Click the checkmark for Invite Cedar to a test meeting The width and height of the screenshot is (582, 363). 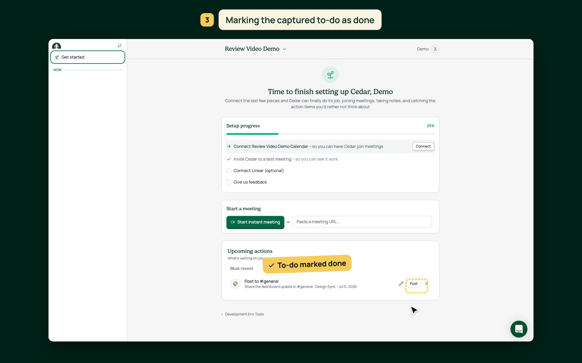(x=229, y=159)
